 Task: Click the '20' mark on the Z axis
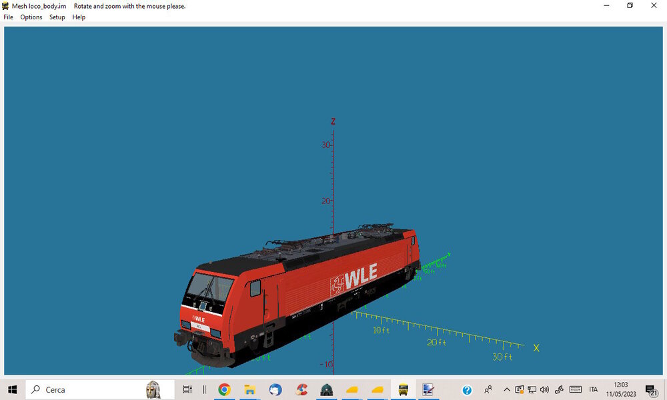[x=326, y=201]
